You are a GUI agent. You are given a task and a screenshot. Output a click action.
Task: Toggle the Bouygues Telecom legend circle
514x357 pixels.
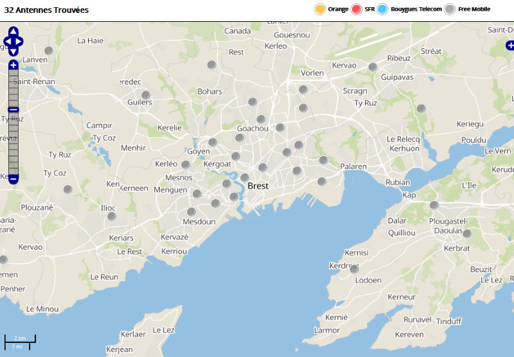pos(383,9)
